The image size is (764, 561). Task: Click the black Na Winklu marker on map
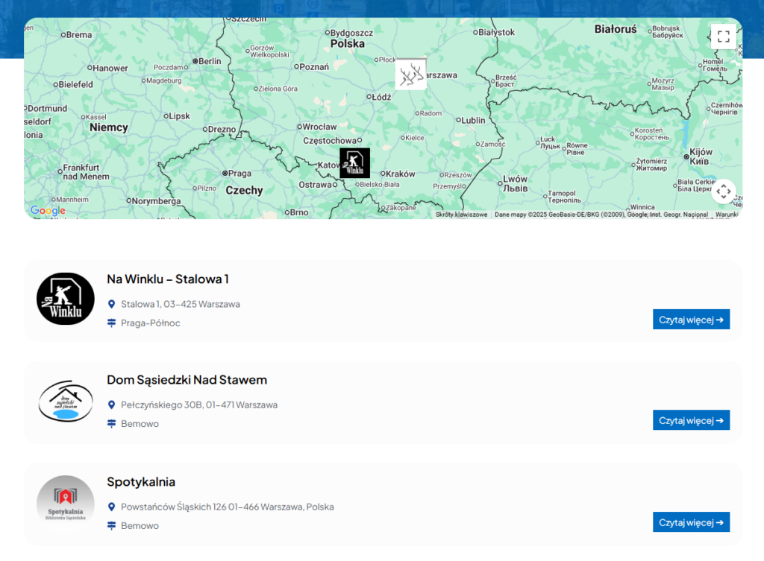(354, 163)
